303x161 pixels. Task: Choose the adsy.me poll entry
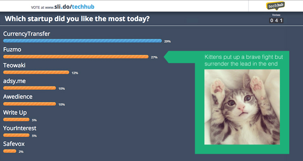pyautogui.click(x=15, y=81)
